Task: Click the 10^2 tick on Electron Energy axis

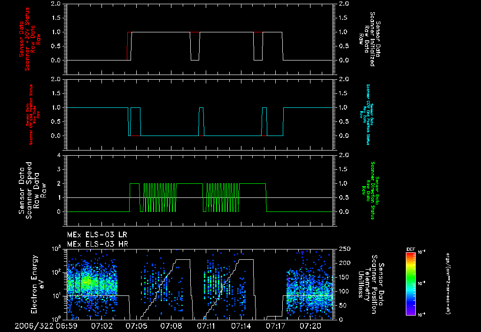Action: pyautogui.click(x=56, y=272)
